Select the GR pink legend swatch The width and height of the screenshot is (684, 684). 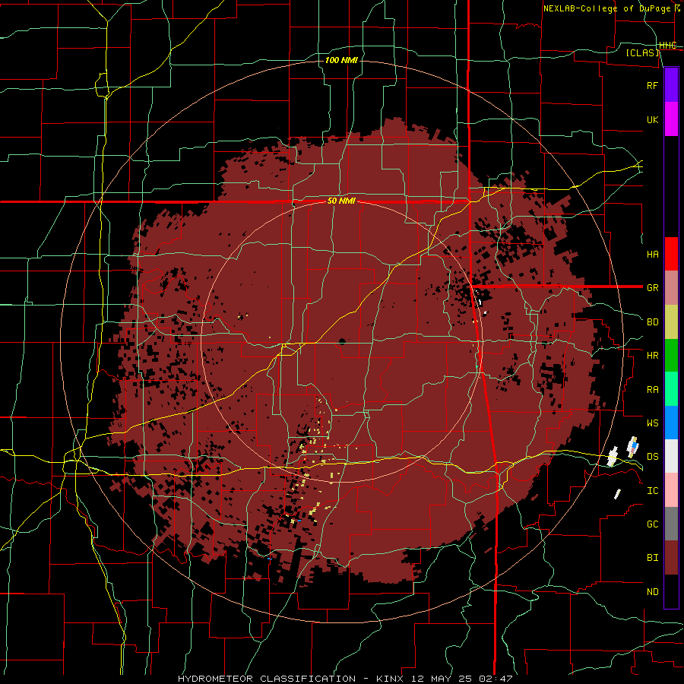pos(671,287)
